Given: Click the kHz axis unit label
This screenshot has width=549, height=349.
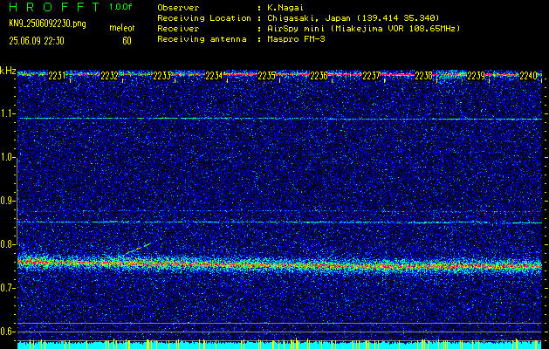Looking at the screenshot, I should (x=8, y=71).
